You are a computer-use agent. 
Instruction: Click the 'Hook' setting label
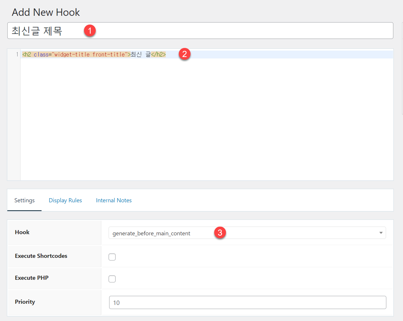point(22,232)
